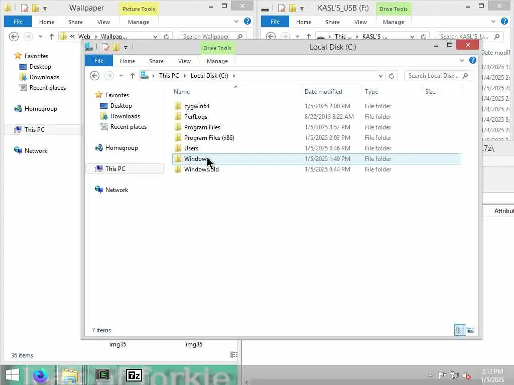The image size is (514, 385).
Task: Select Network in Local Disk navigation pane
Action: click(x=116, y=190)
